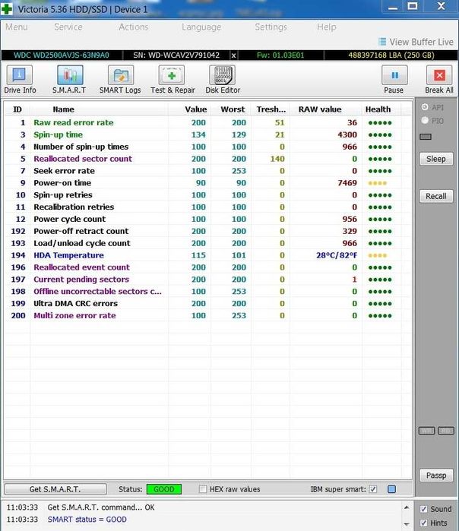Click the WDC WD2500AVJS-63N9A0 model label
The image size is (459, 531).
tap(62, 55)
